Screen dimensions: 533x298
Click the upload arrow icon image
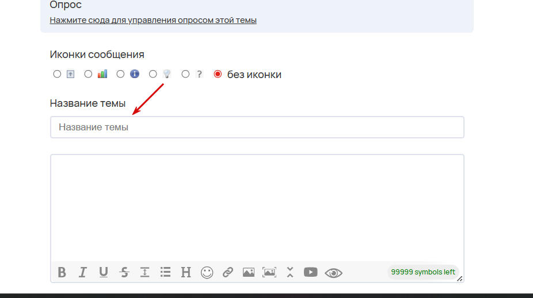tap(70, 74)
